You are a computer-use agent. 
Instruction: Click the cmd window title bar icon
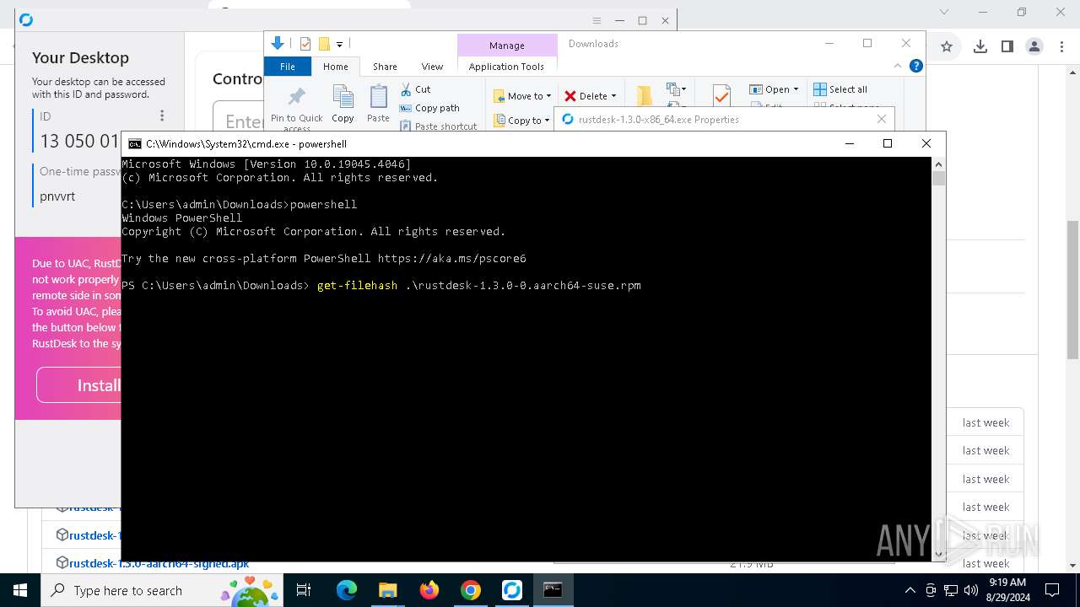(x=135, y=144)
